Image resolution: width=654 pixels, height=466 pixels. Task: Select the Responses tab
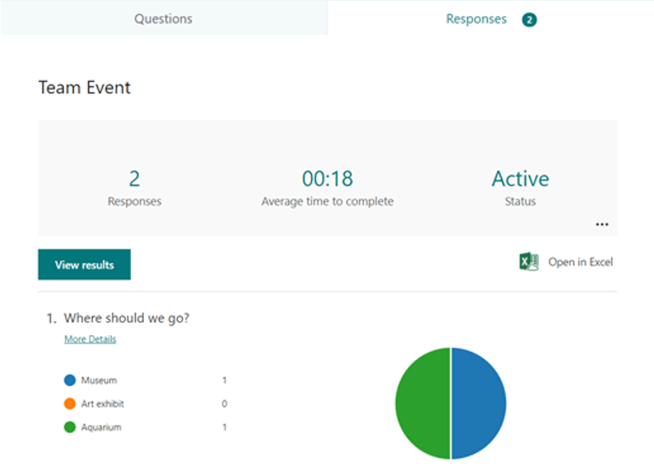[476, 19]
